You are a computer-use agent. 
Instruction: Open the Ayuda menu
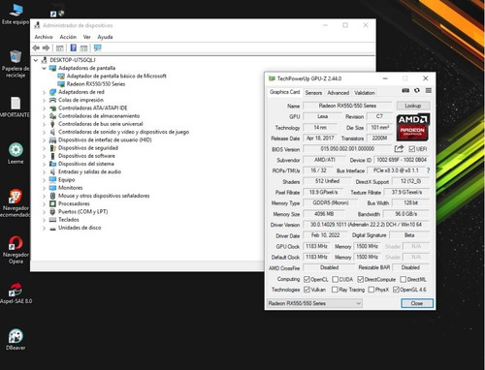105,37
